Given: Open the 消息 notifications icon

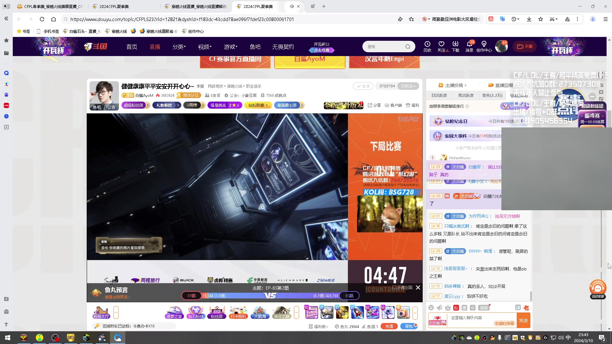Looking at the screenshot, I should coord(469,46).
